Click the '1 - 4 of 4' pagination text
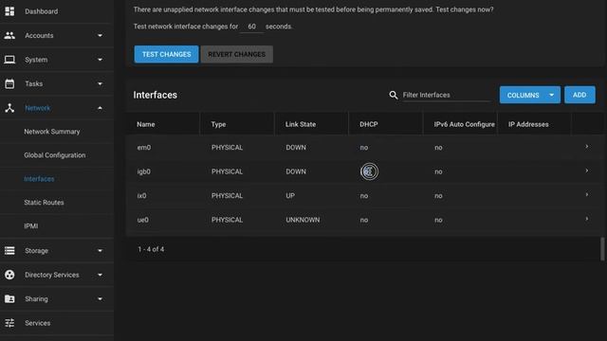The width and height of the screenshot is (607, 341). pos(151,249)
